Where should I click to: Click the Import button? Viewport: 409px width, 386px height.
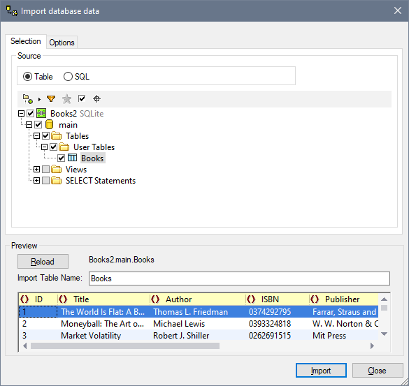(321, 371)
